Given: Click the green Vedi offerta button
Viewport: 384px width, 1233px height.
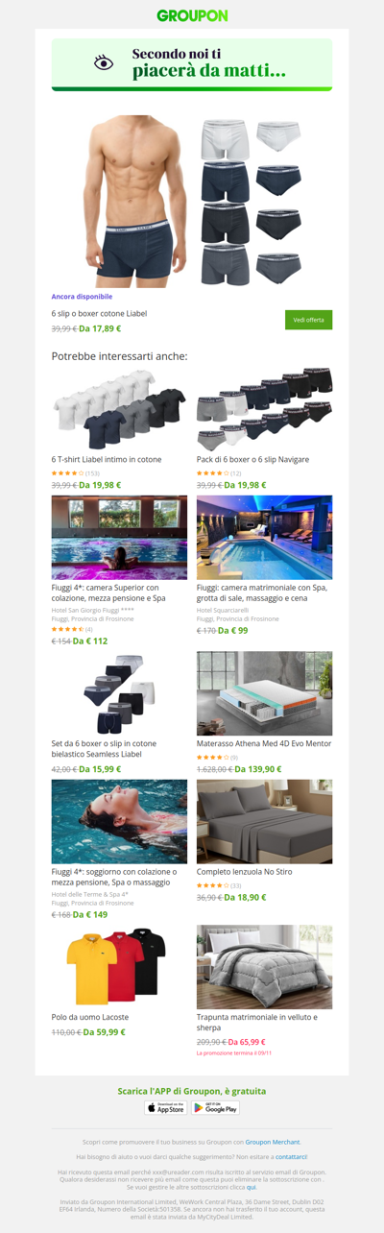Looking at the screenshot, I should [308, 320].
